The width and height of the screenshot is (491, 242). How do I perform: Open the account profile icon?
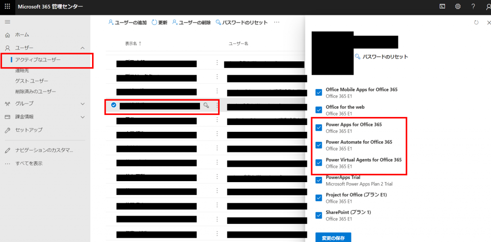pos(487,7)
